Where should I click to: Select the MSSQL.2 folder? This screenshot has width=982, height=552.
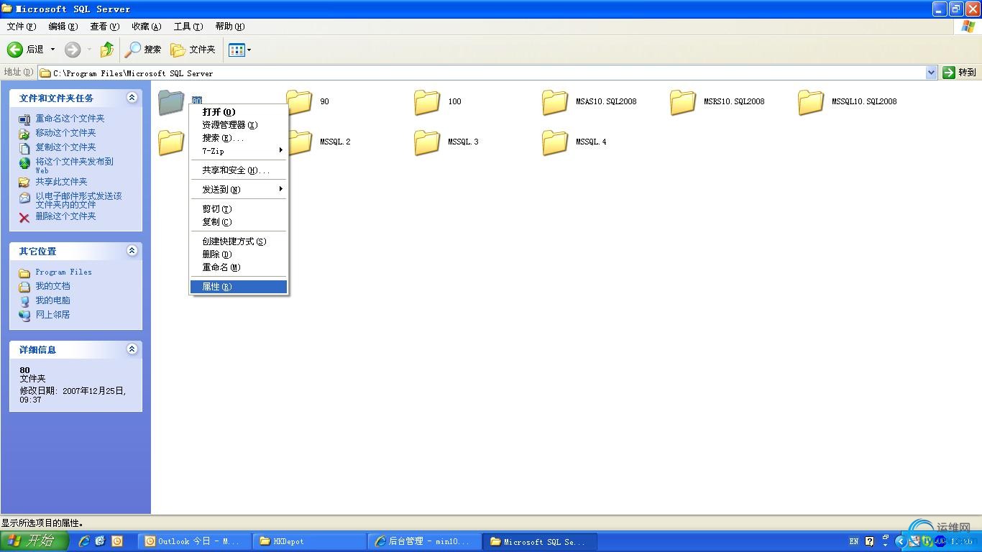[321, 142]
